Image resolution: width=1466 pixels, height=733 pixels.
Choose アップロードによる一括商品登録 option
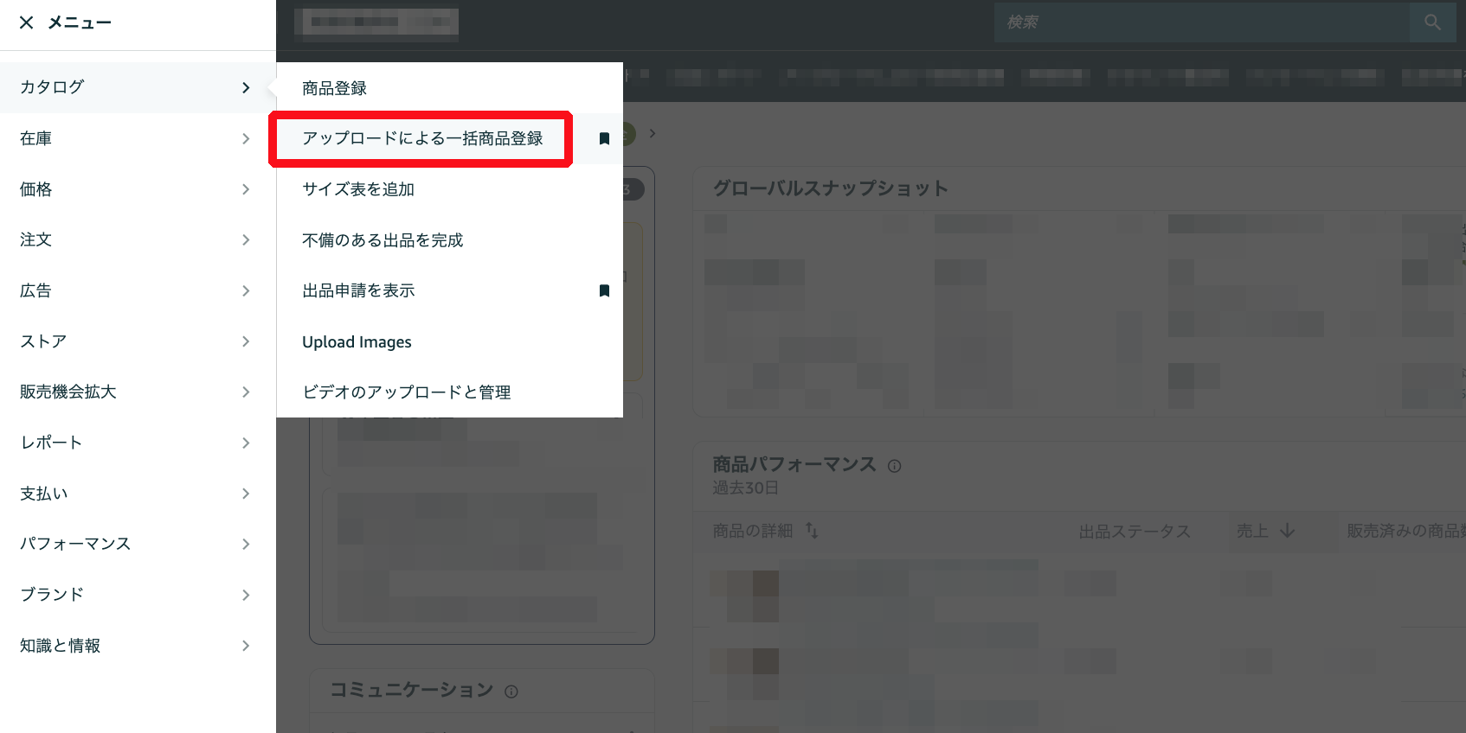(x=422, y=138)
